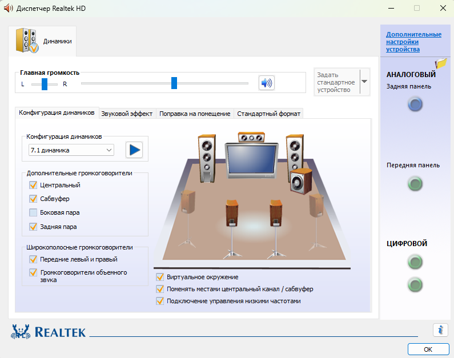Click the Широкополосные громкоговорители group label
Screen dimensions: 454x358
[79, 247]
